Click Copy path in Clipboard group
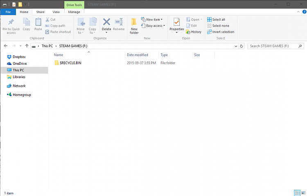The width and height of the screenshot is (307, 196). (55, 26)
